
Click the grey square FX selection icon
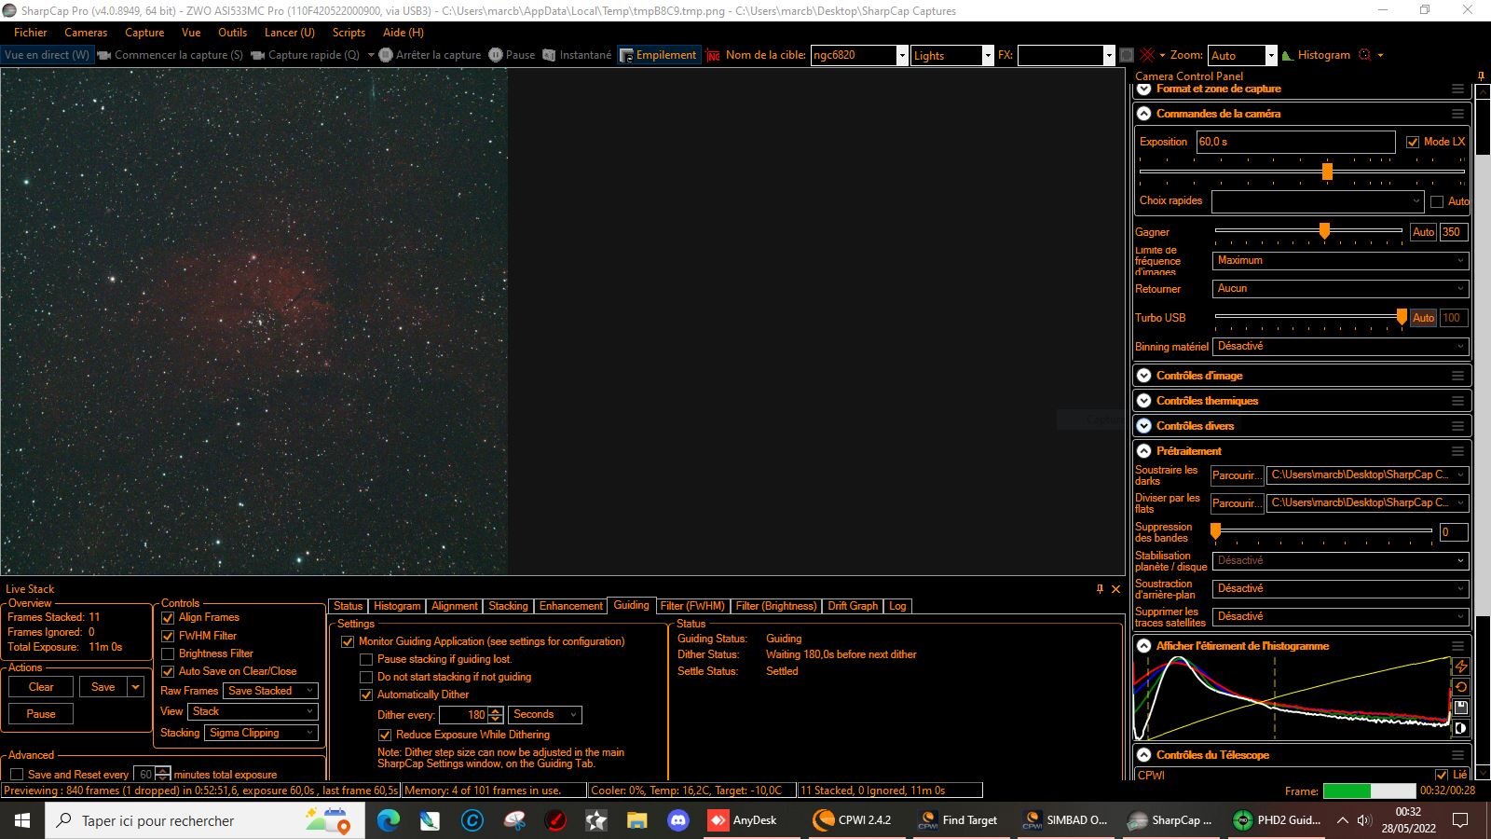(x=1126, y=55)
